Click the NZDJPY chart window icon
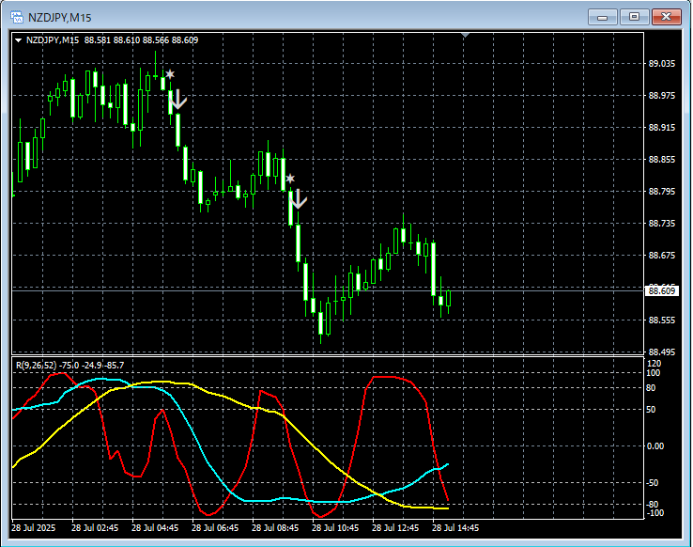Image resolution: width=693 pixels, height=547 pixels. point(16,17)
